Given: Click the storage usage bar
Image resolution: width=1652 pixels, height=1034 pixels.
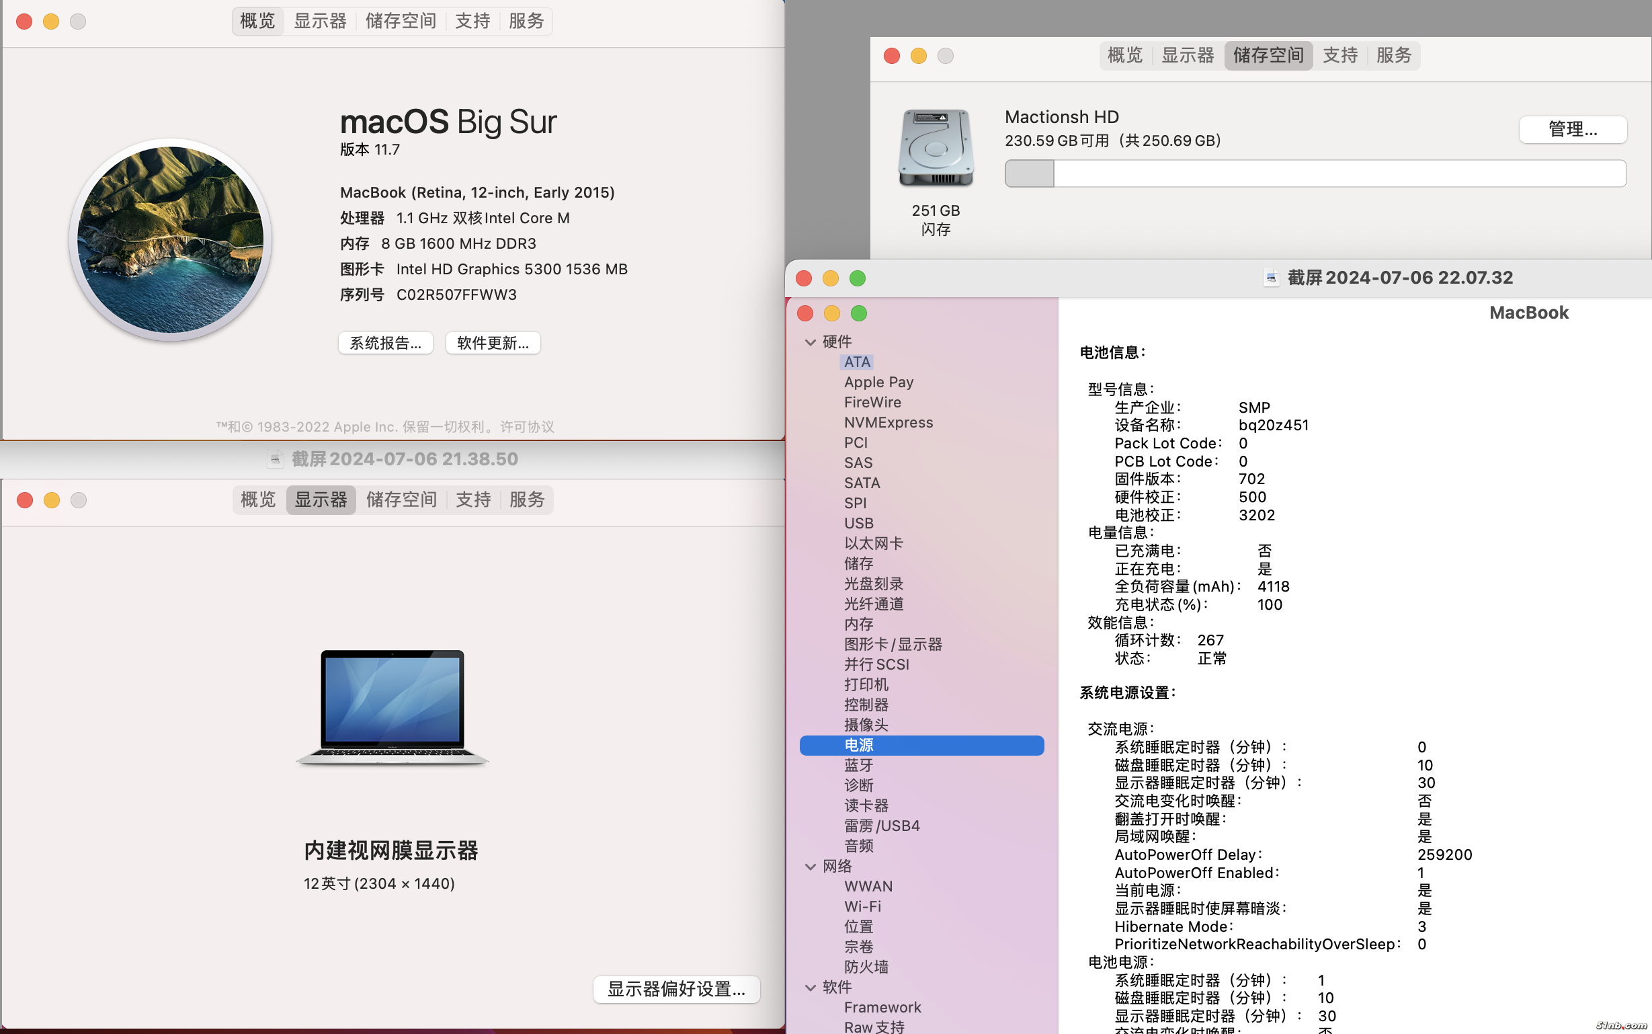Looking at the screenshot, I should coord(1314,173).
